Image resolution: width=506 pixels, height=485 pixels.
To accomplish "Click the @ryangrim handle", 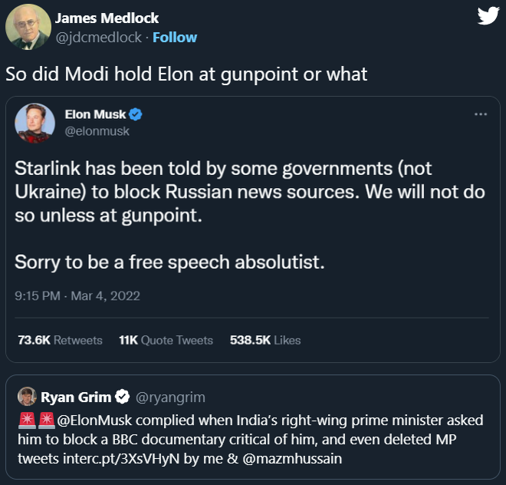I will click(170, 398).
